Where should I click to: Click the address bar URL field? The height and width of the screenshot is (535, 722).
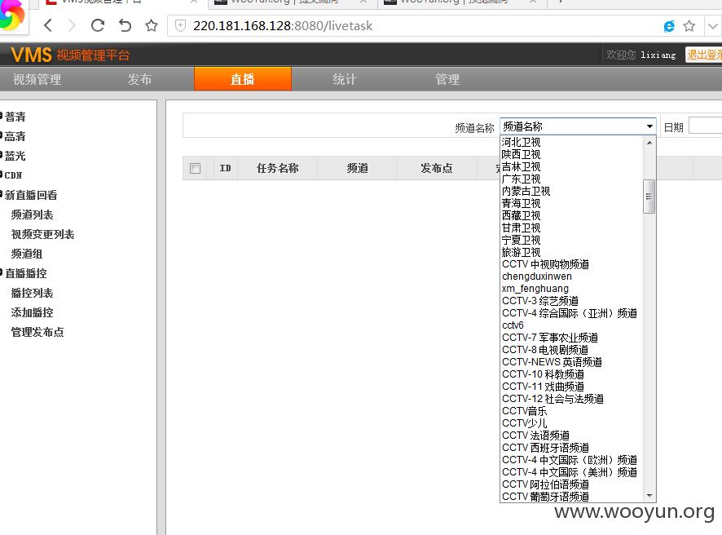[415, 26]
